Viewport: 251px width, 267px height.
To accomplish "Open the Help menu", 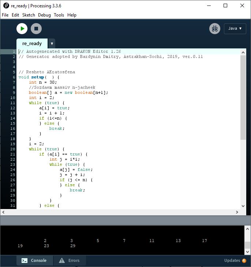I will [x=72, y=15].
